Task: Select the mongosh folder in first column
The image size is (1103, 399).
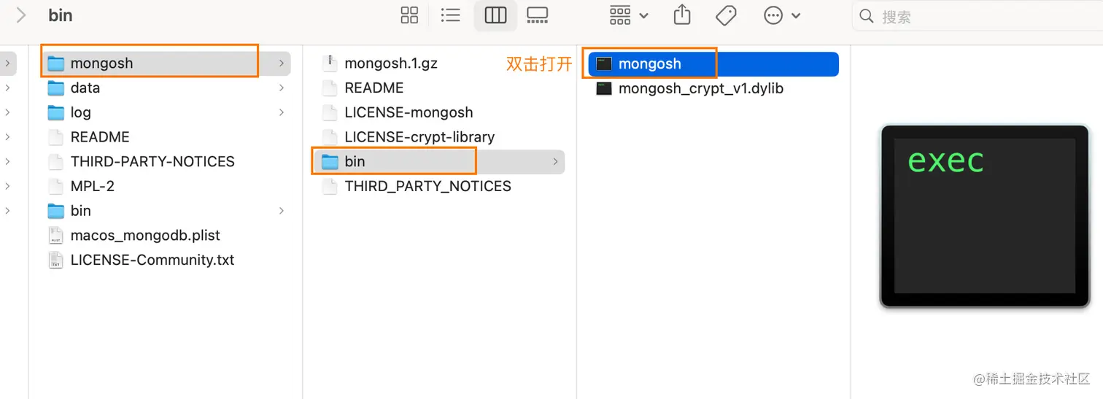Action: (x=167, y=63)
